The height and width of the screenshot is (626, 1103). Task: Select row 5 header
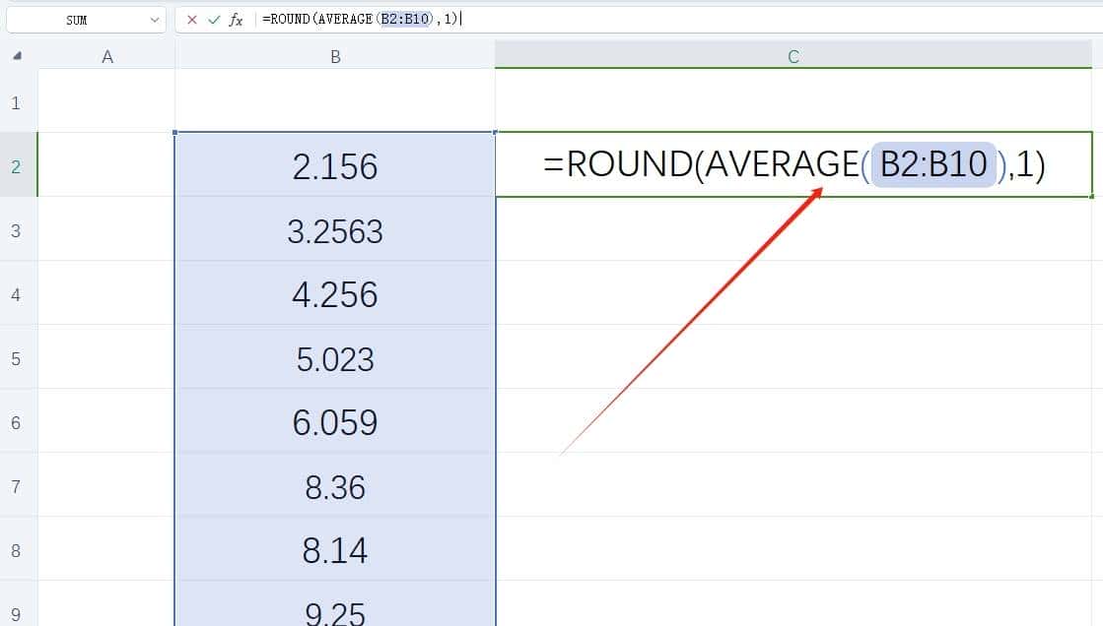(16, 358)
